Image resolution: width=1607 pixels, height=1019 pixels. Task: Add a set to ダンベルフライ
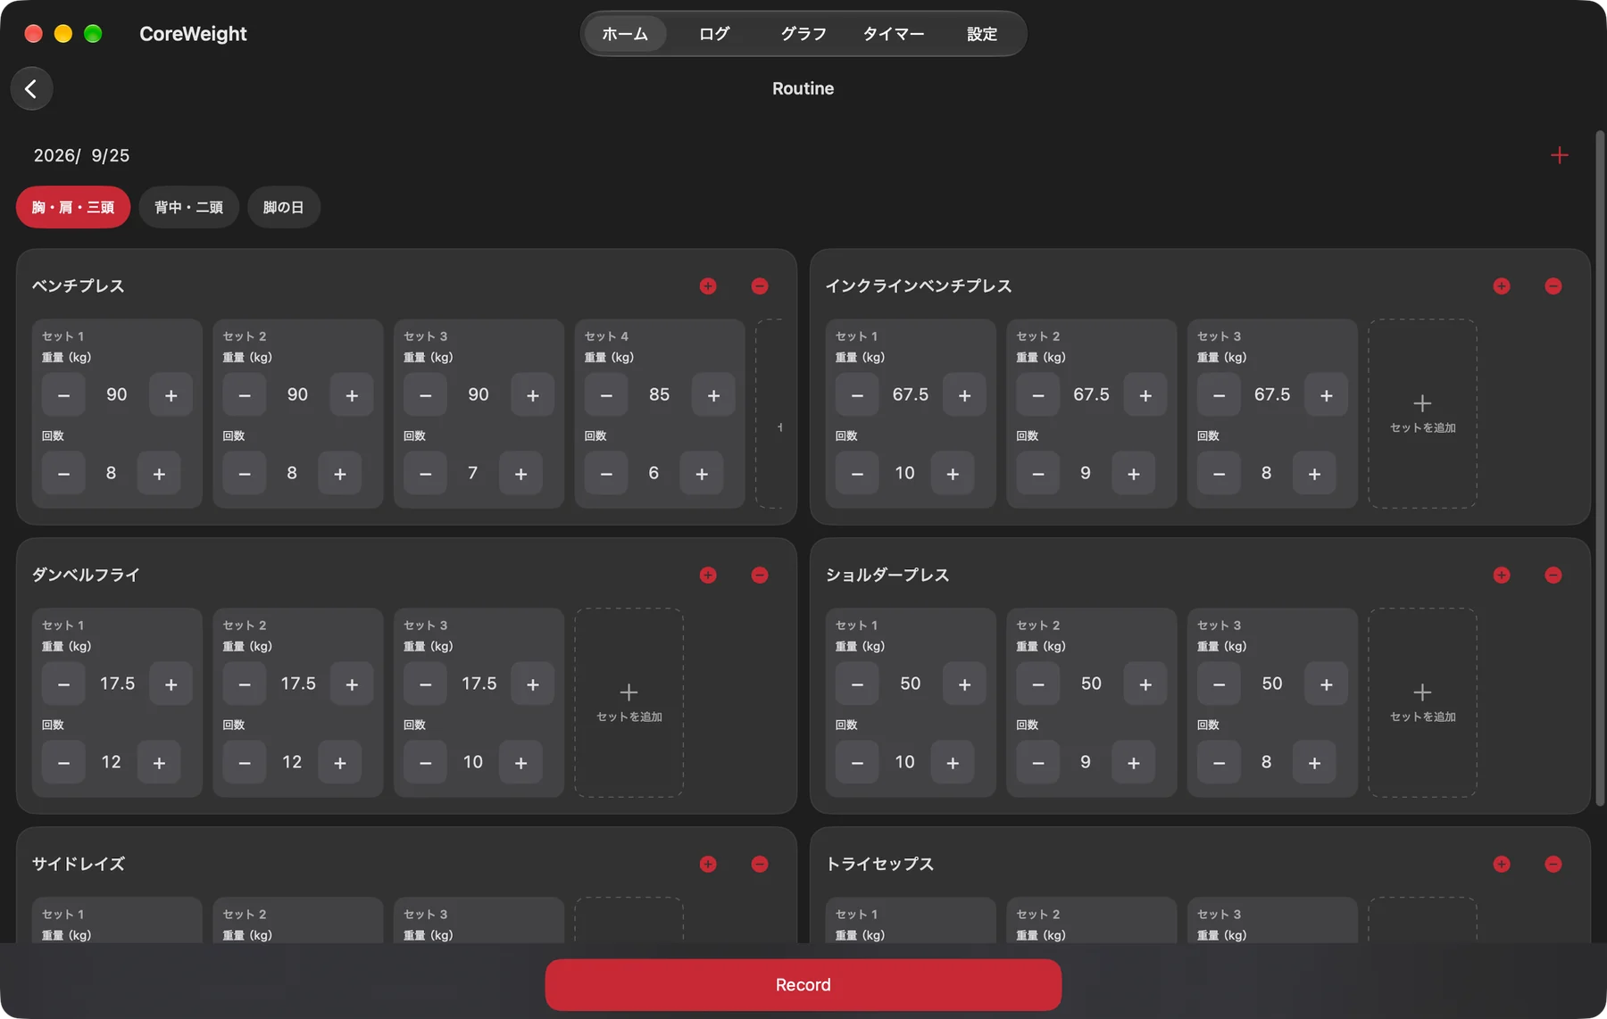629,703
